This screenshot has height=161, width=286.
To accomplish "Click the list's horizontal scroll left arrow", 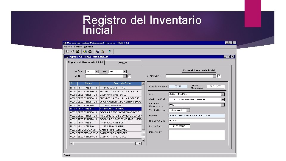I will (x=71, y=144).
